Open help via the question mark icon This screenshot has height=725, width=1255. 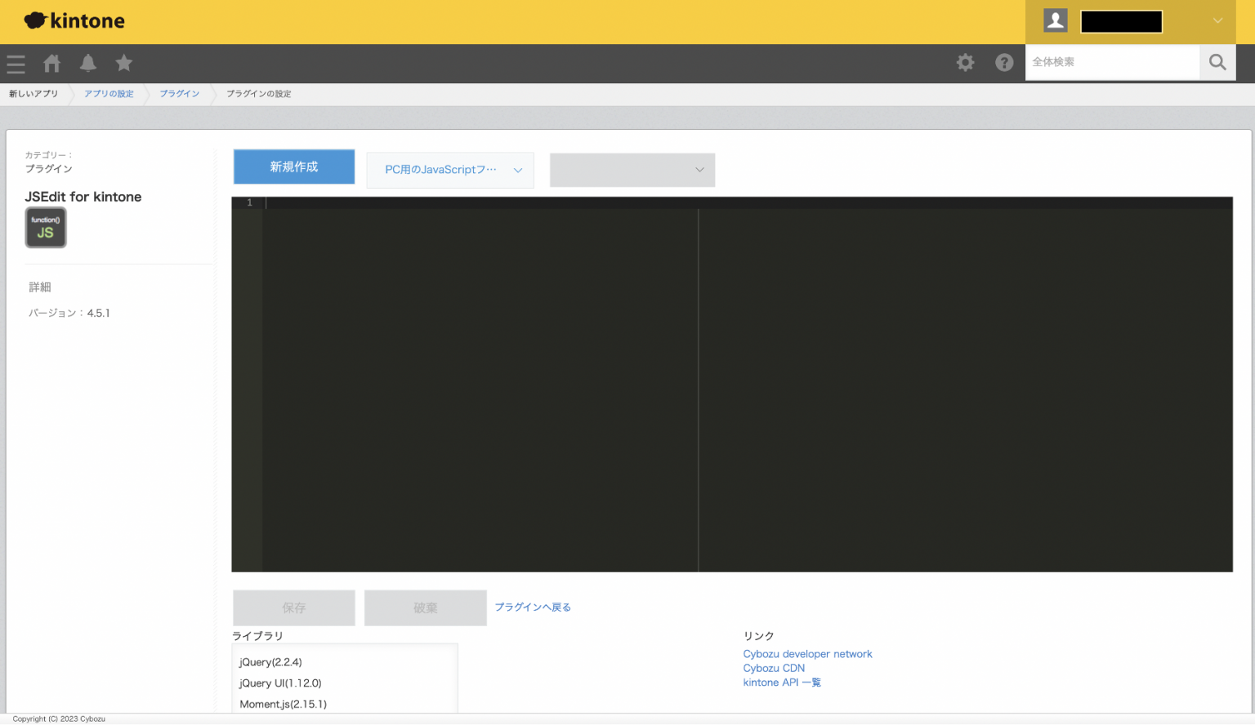coord(1004,62)
